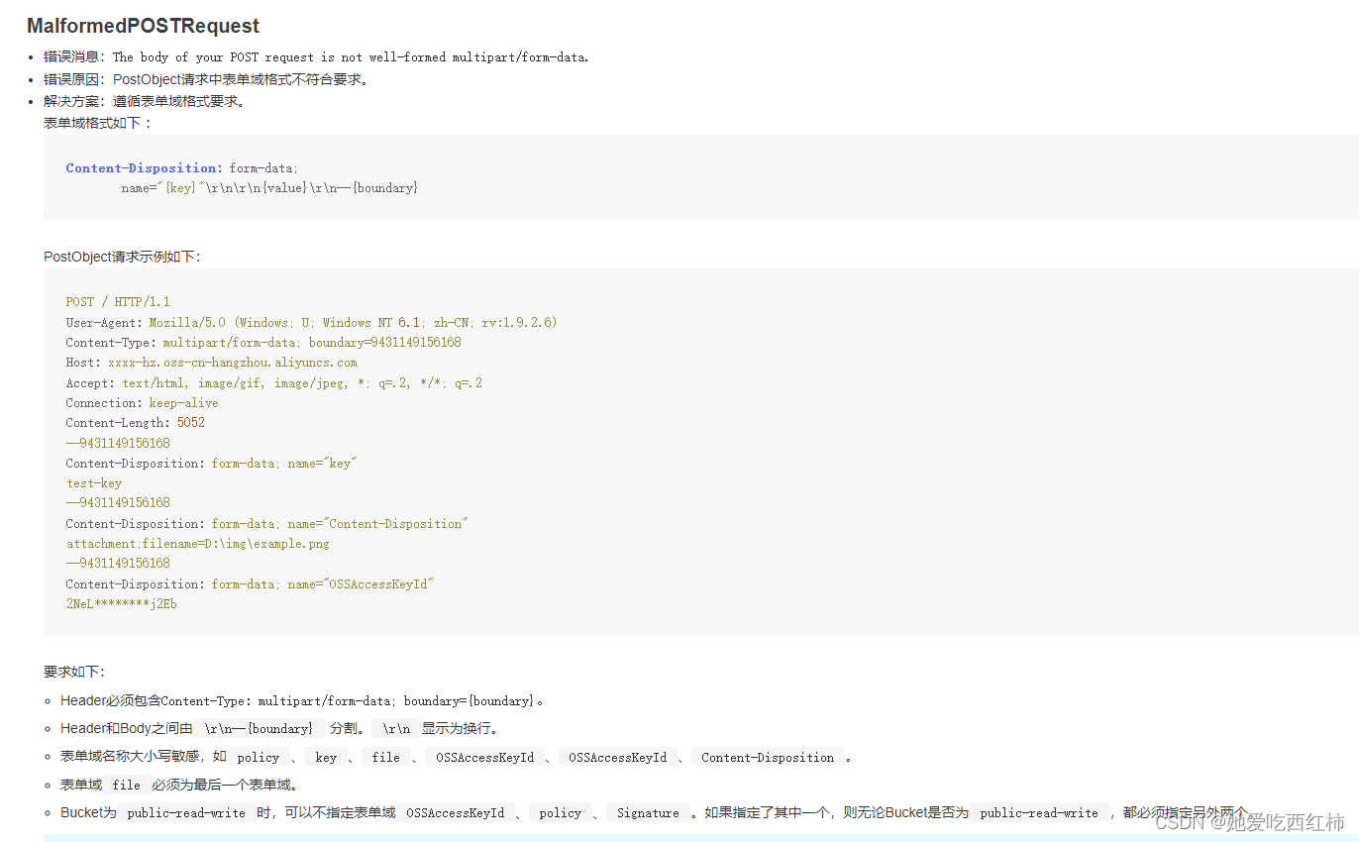This screenshot has width=1359, height=842.
Task: Click bold 'Content-Disposition' in the format code block
Action: click(x=142, y=168)
